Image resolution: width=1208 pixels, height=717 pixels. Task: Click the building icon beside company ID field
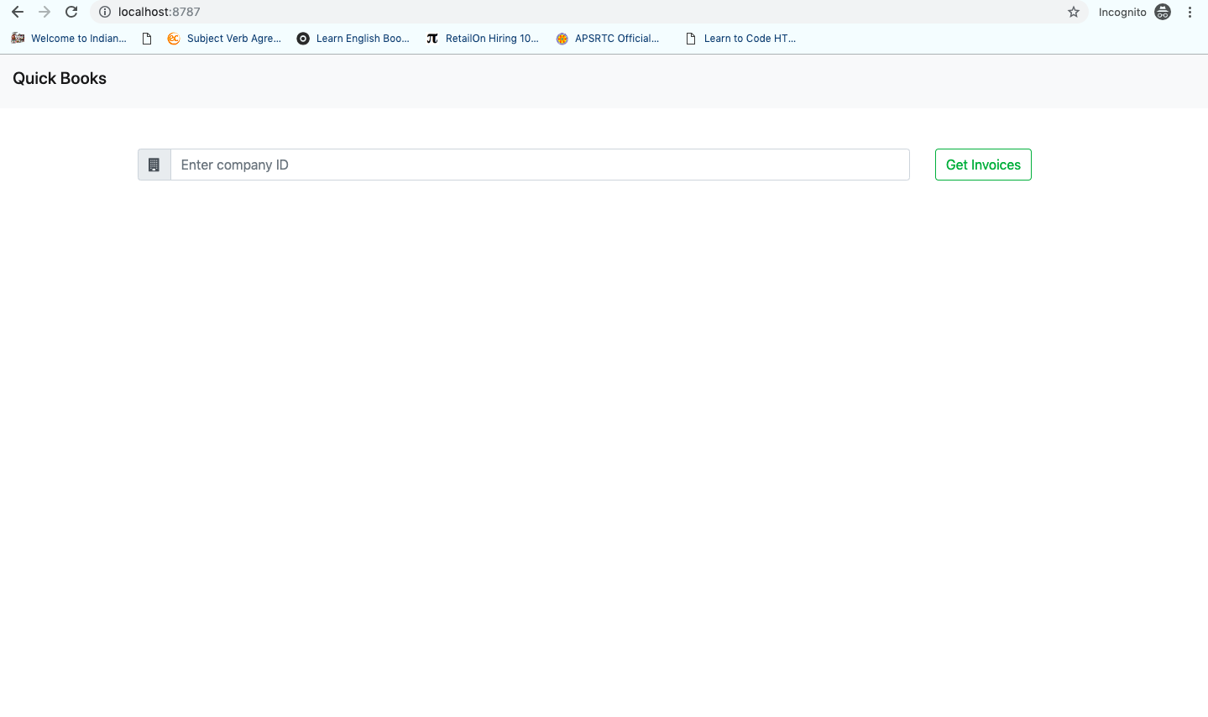[x=154, y=165]
